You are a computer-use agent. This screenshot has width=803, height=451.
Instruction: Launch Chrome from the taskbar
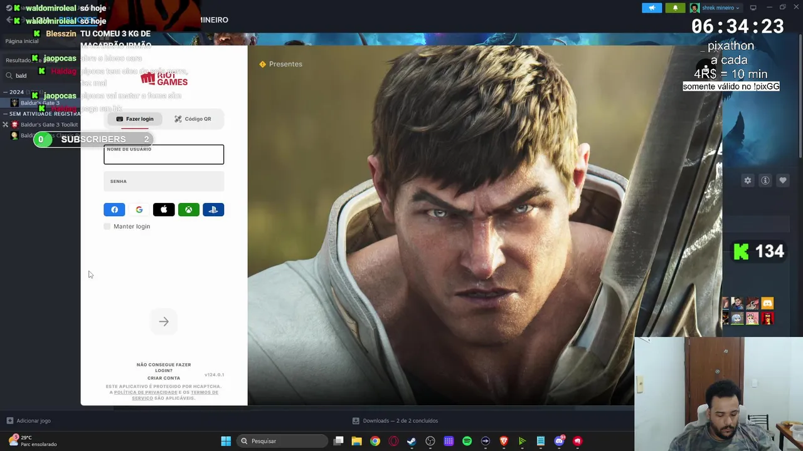click(375, 441)
